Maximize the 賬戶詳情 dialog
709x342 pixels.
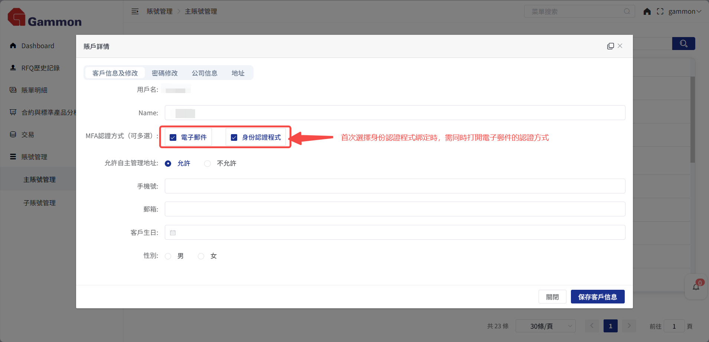(610, 46)
